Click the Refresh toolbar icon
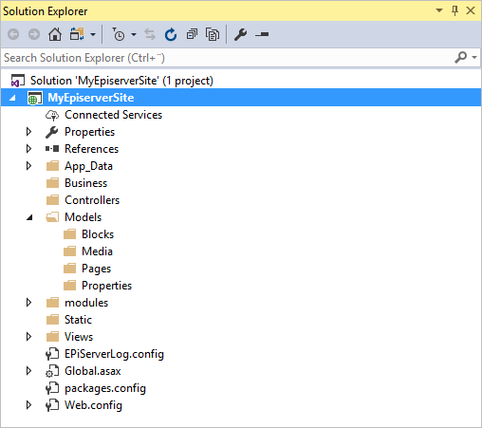The width and height of the screenshot is (482, 428). 171,34
